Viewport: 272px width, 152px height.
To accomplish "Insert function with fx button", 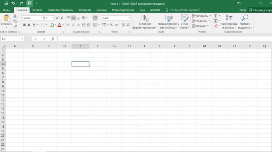I will tap(53, 39).
